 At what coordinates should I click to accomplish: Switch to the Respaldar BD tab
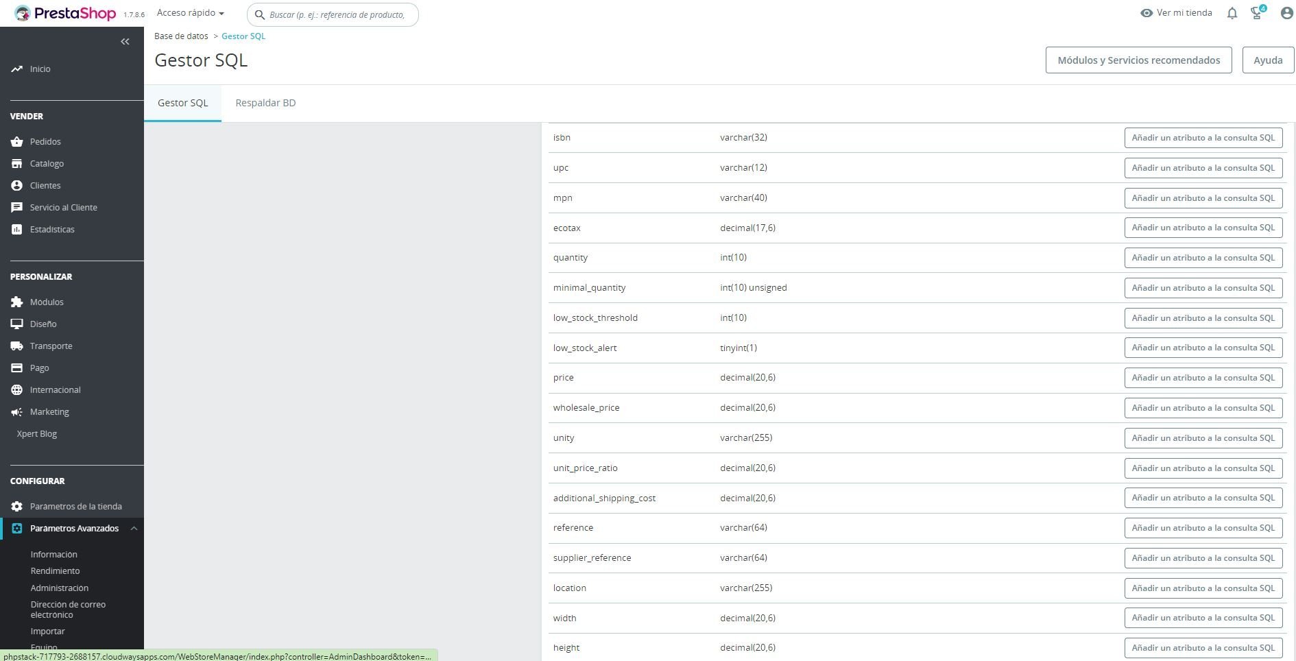coord(265,103)
